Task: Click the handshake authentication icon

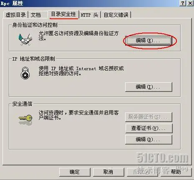Action: (x=25, y=39)
